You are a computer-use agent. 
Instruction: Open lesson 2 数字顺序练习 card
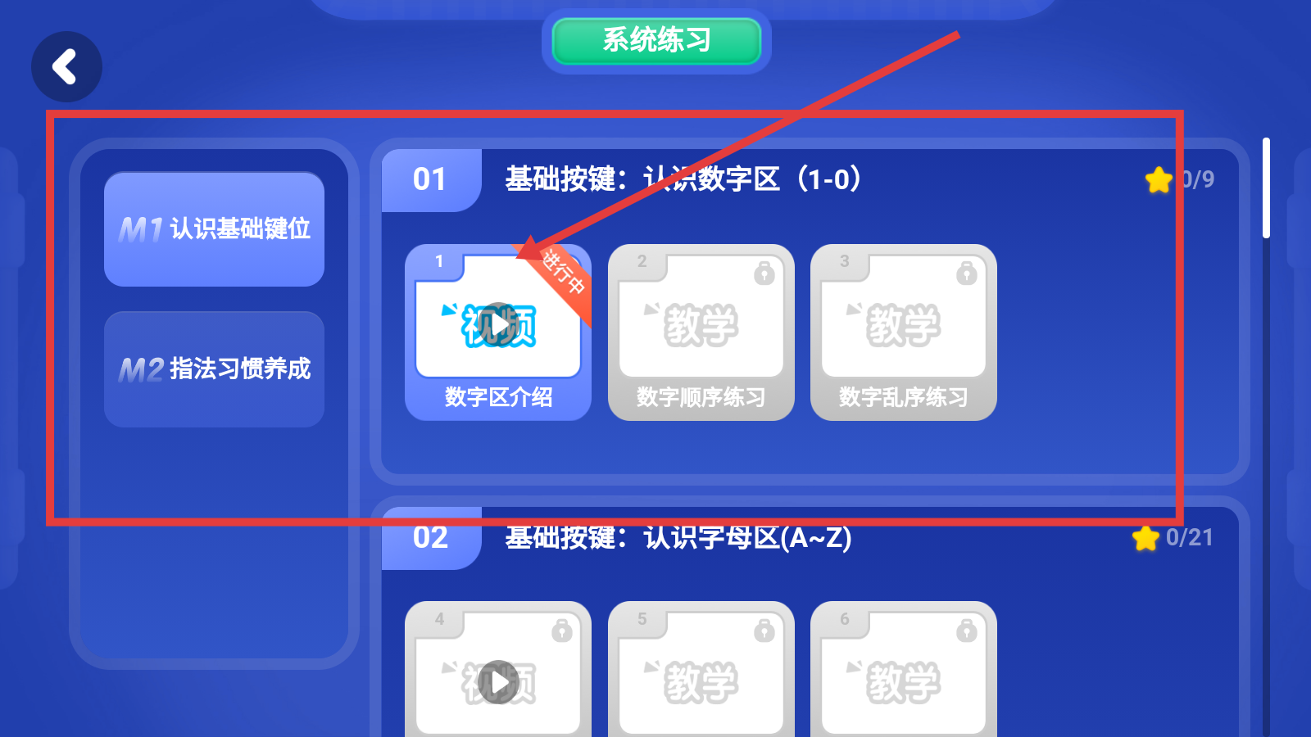click(x=701, y=332)
